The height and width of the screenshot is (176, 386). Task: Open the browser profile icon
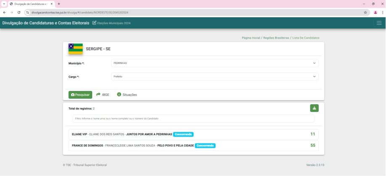[375, 12]
